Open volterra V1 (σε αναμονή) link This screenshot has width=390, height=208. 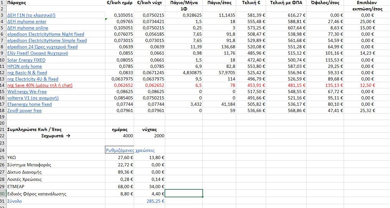[x=33, y=98]
